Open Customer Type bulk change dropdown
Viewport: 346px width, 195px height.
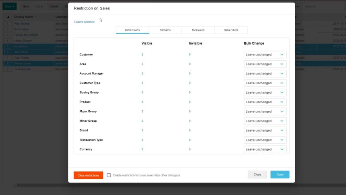pyautogui.click(x=265, y=83)
